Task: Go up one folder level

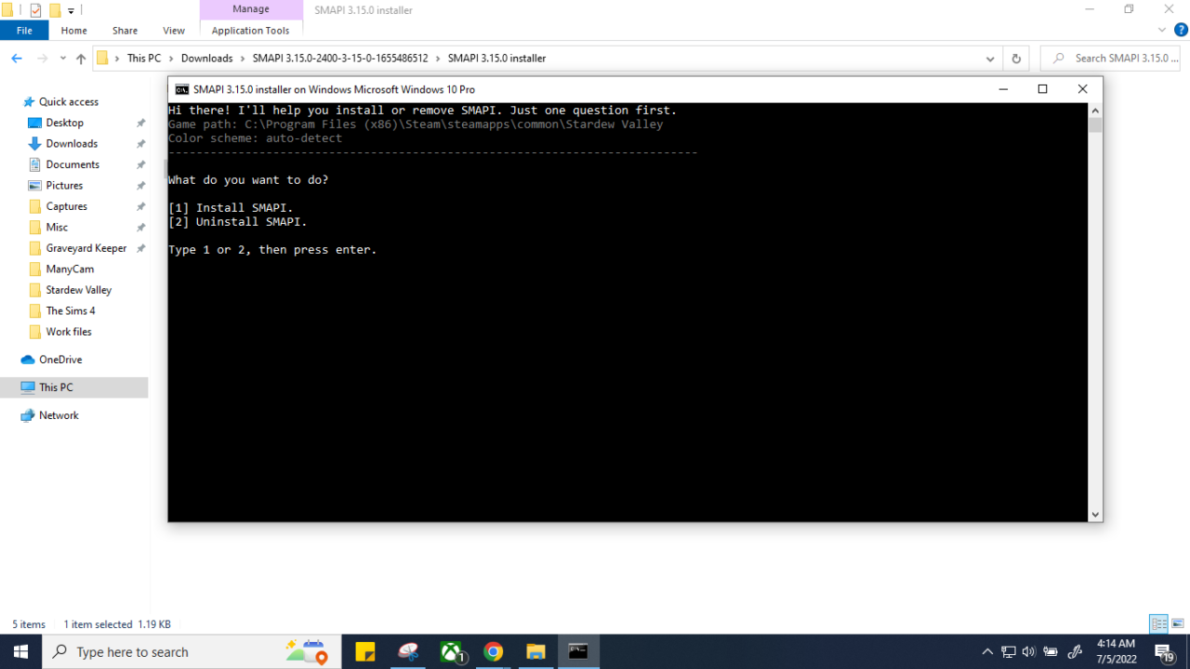Action: 81,59
